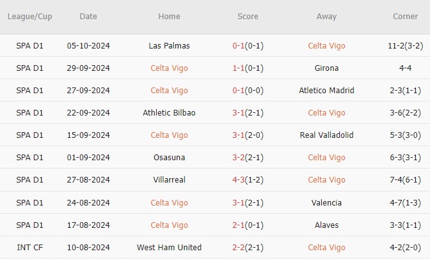Viewport: 430px width, 263px height.
Task: Click the Corner column header
Action: pyautogui.click(x=405, y=17)
